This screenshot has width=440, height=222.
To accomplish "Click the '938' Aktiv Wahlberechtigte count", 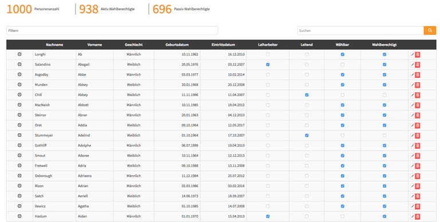I will point(89,9).
